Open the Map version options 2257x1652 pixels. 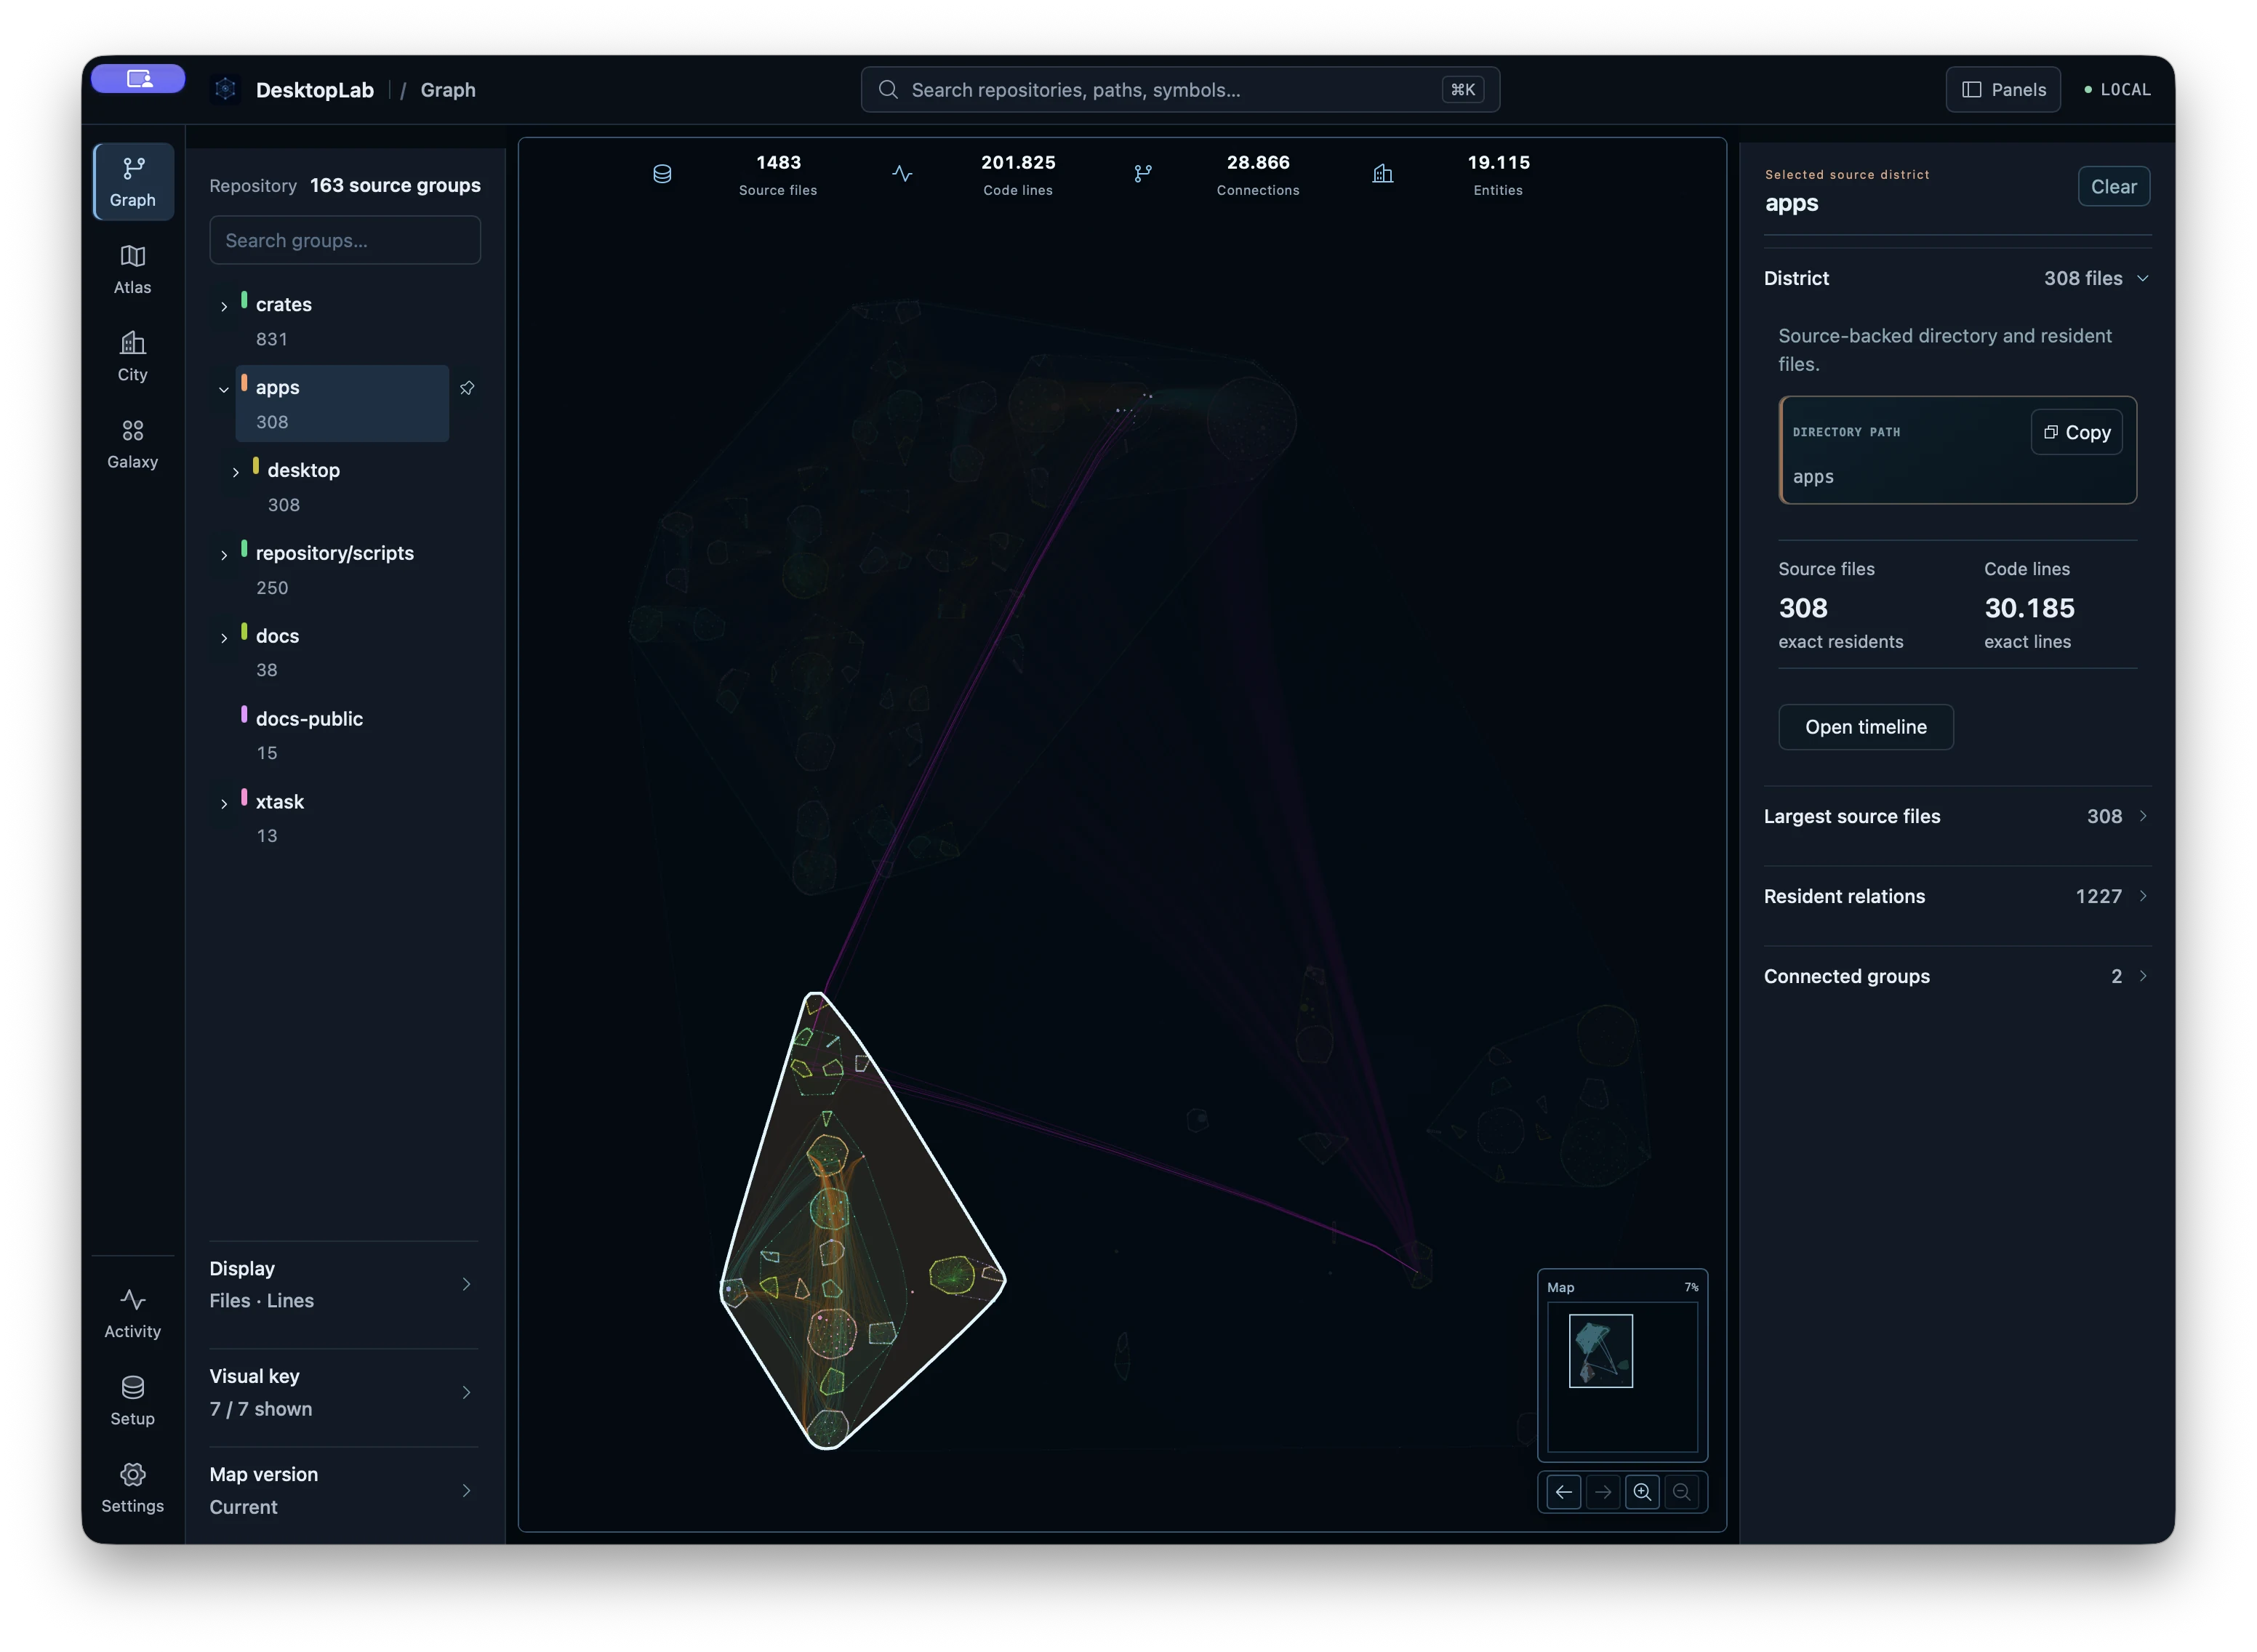(344, 1491)
